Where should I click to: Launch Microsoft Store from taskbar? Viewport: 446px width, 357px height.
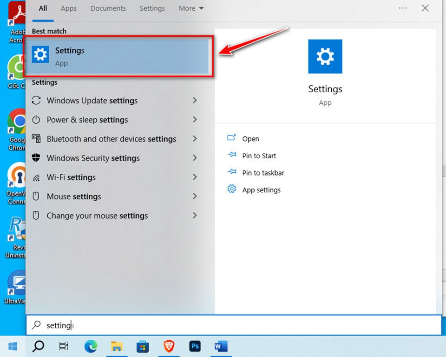(143, 346)
